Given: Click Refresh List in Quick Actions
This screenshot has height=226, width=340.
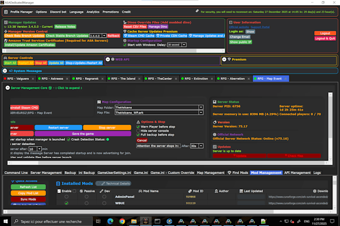Looking at the screenshot, I should [28, 187].
